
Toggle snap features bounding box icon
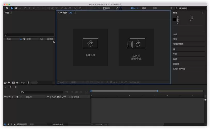120,8
